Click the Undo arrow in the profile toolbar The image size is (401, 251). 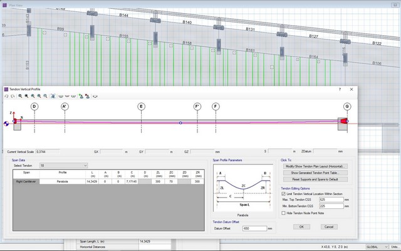6,96
